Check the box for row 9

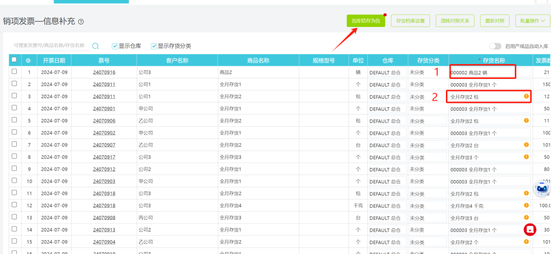coord(14,168)
